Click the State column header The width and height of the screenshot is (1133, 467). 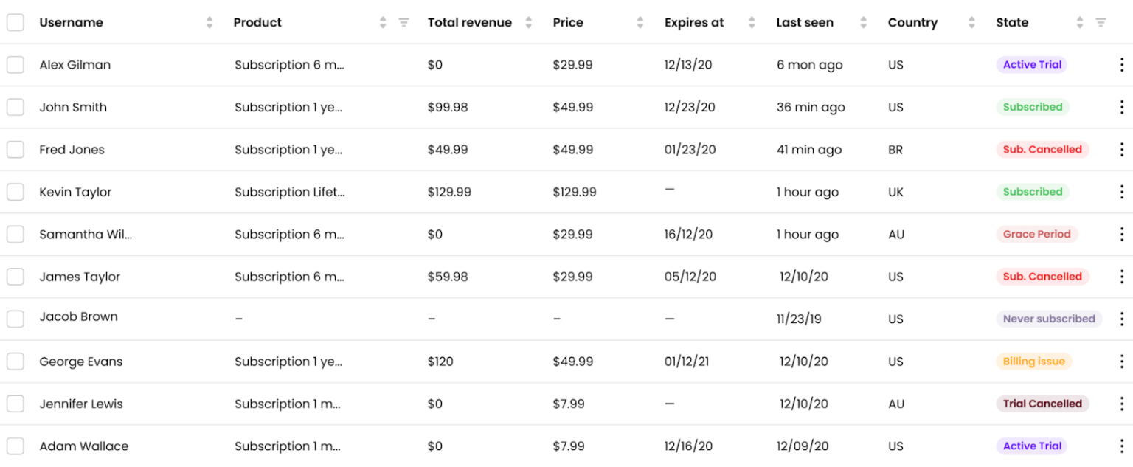(x=1011, y=22)
